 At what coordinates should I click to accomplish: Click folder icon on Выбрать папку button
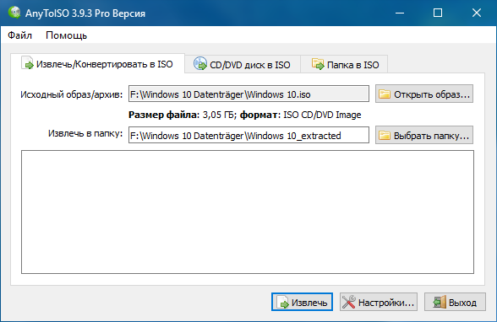tap(385, 136)
